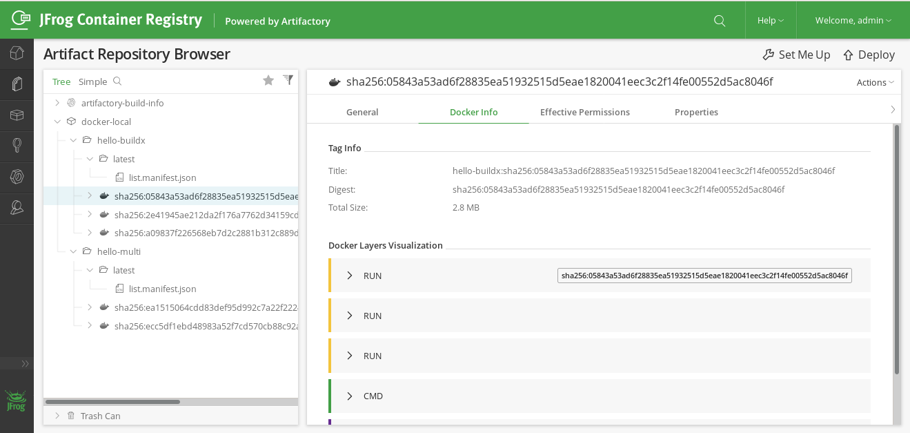Open the Properties tab
The width and height of the screenshot is (910, 433).
click(696, 112)
